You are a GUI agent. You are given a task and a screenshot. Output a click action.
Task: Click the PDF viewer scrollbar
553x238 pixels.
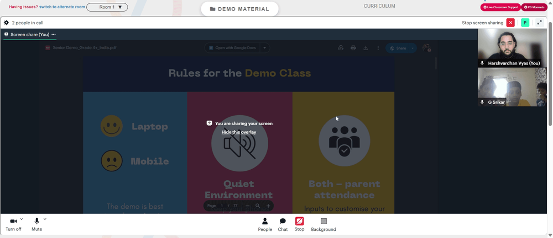coord(436,63)
